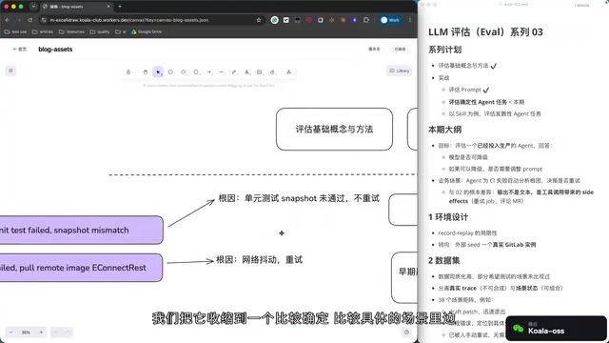
Task: Click the 已保存 saved status badge
Action: [x=400, y=49]
